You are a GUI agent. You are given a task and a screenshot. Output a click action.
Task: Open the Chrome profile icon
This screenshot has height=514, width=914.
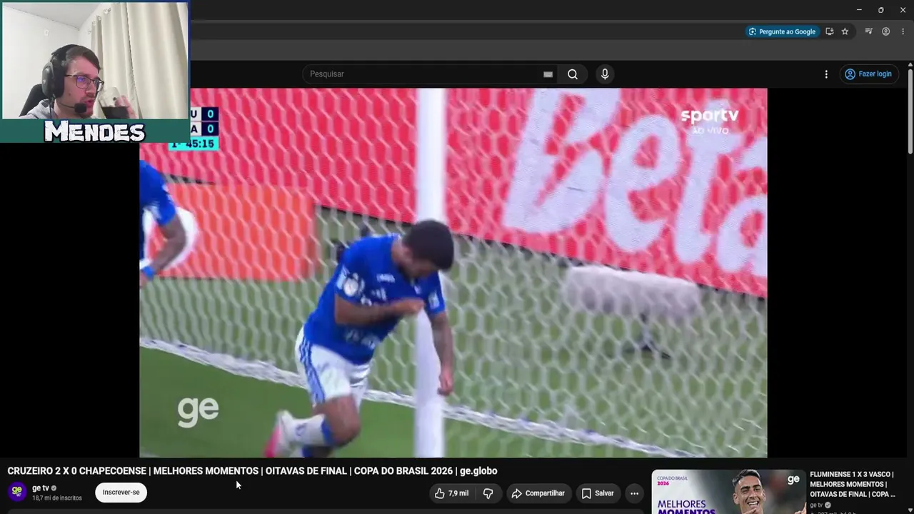coord(885,31)
